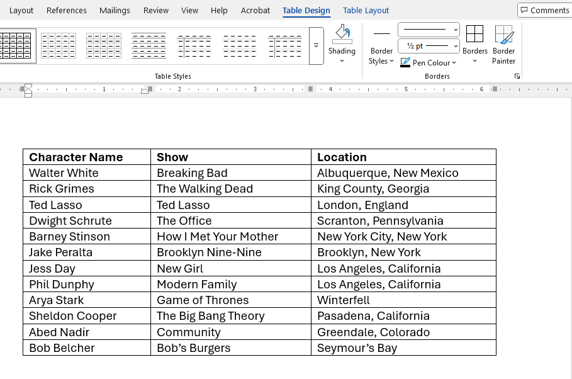572x379 pixels.
Task: Select the last visible table style thumbnail
Action: point(284,46)
